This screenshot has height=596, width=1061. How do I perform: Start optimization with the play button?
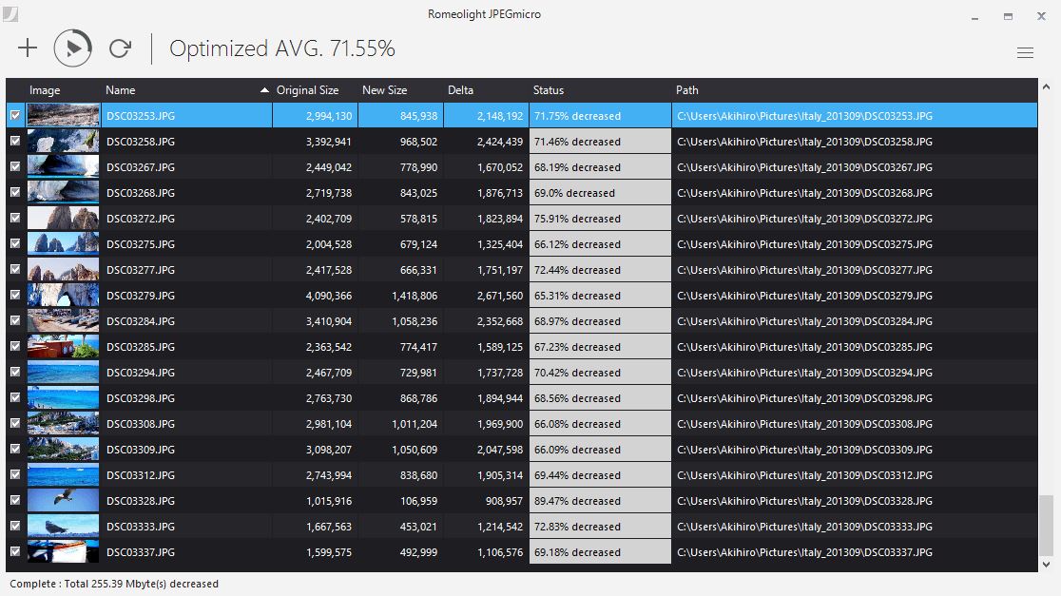click(x=73, y=48)
